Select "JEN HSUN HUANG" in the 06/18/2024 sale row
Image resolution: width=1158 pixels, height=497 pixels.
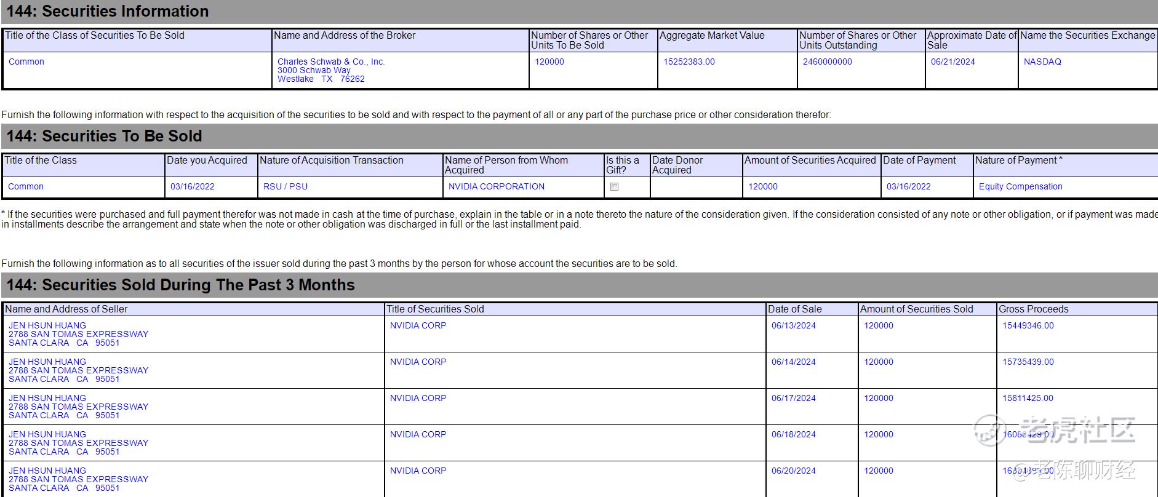point(47,434)
